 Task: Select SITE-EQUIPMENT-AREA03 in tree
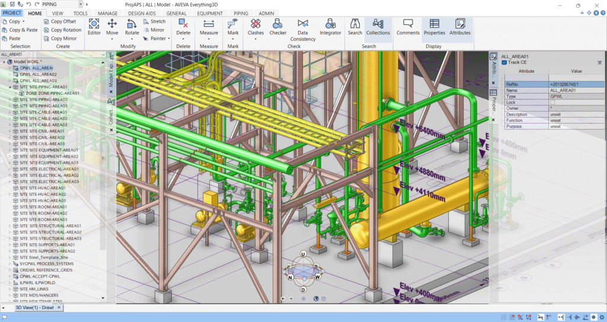click(46, 163)
